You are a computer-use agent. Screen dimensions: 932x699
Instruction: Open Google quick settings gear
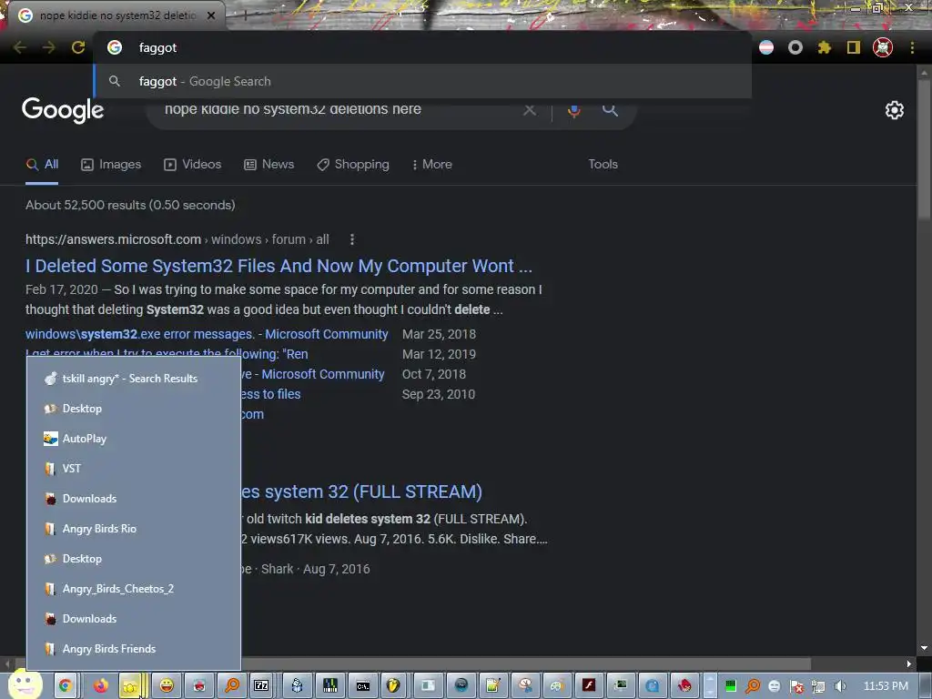tap(895, 110)
